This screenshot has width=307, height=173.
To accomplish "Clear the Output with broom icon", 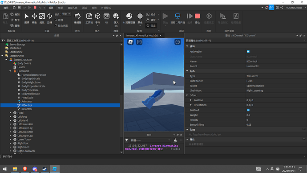I will pyautogui.click(x=175, y=140).
